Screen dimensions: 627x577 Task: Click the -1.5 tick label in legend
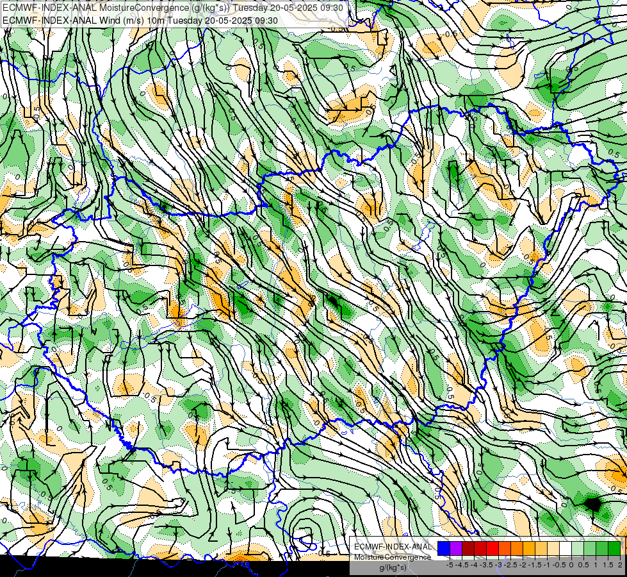tap(535, 565)
